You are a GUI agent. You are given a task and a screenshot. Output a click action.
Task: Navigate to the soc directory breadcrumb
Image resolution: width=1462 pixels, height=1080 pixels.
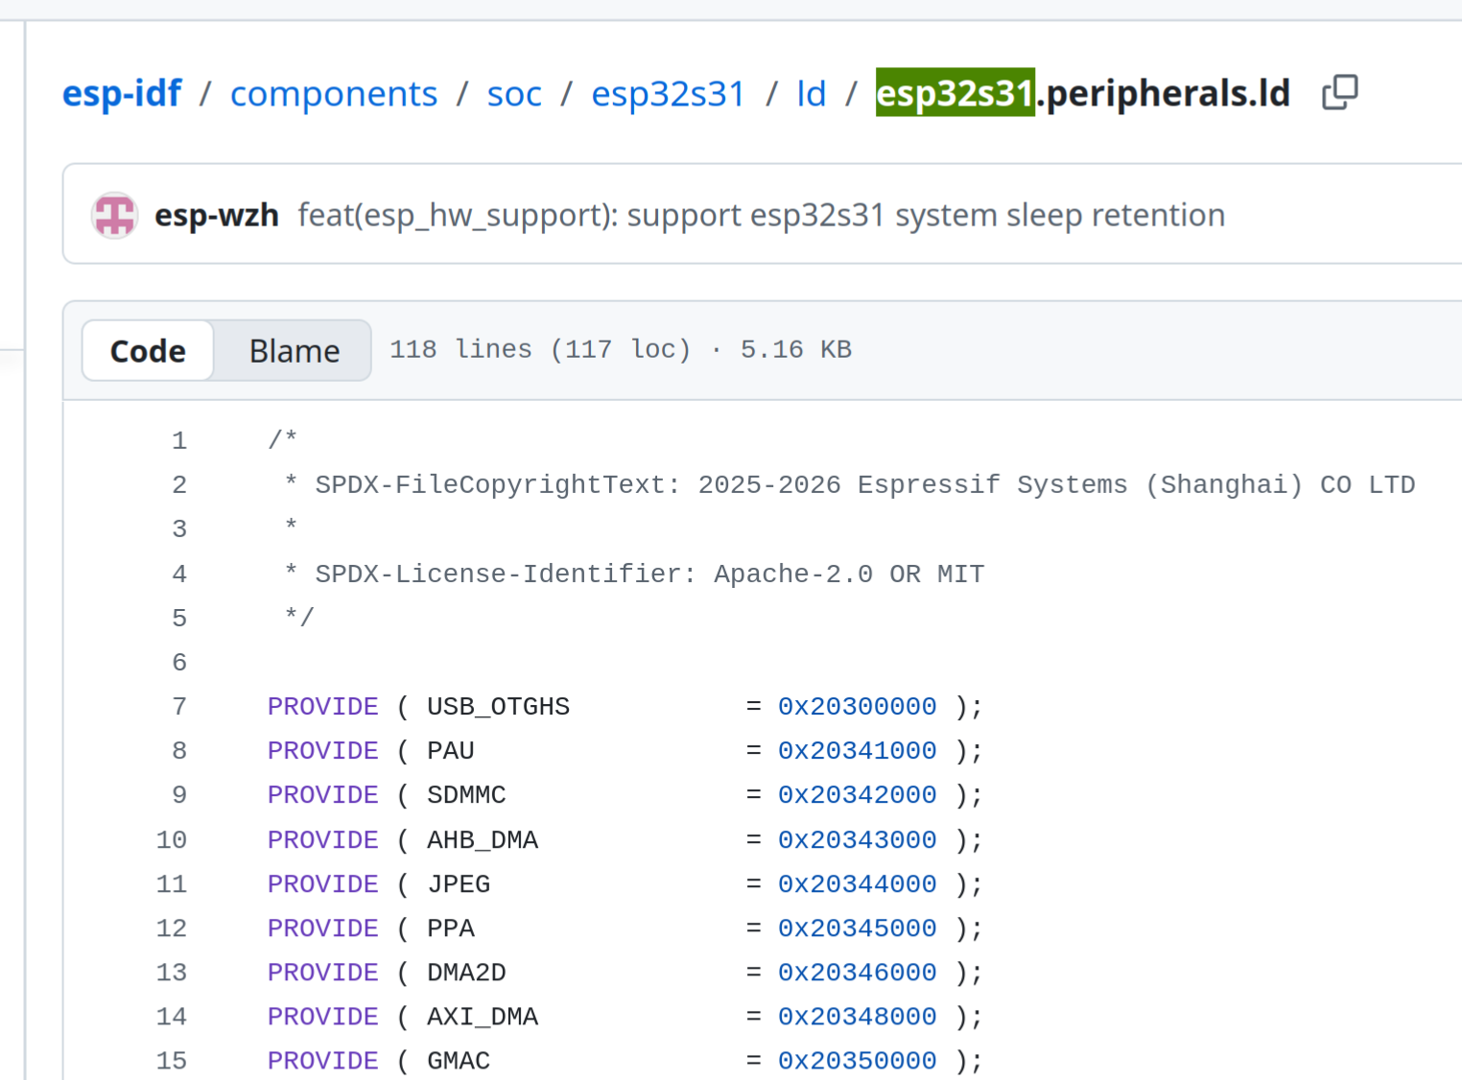(x=514, y=94)
